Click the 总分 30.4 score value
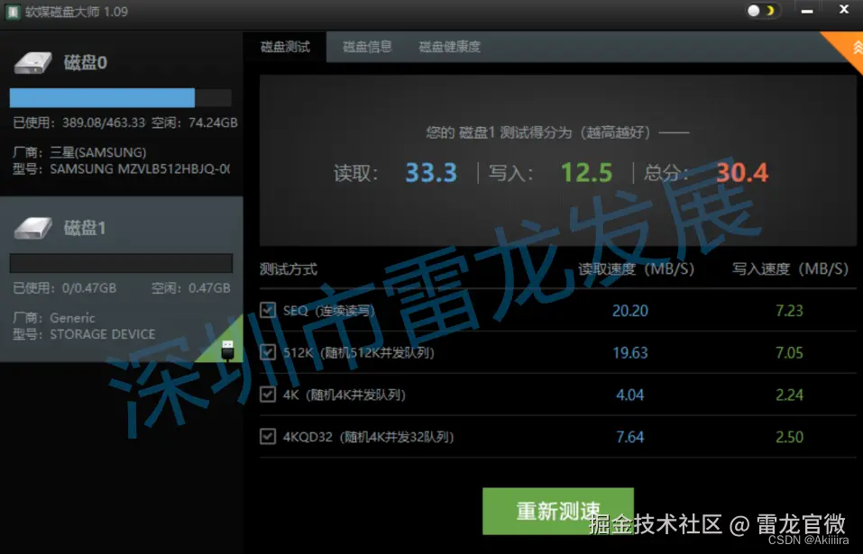This screenshot has height=554, width=863. click(741, 172)
